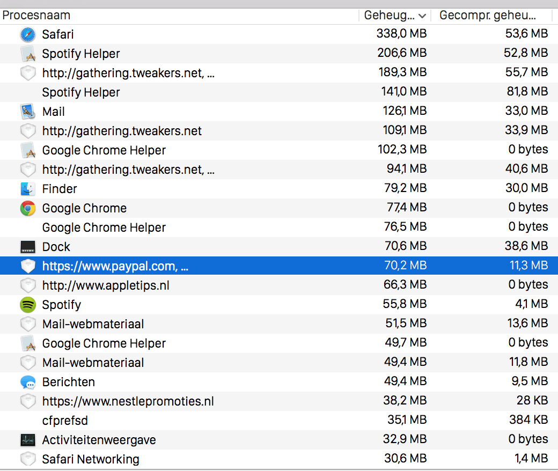Click the shield icon of the 189,3 MB tweakers row
The width and height of the screenshot is (558, 471).
click(28, 73)
